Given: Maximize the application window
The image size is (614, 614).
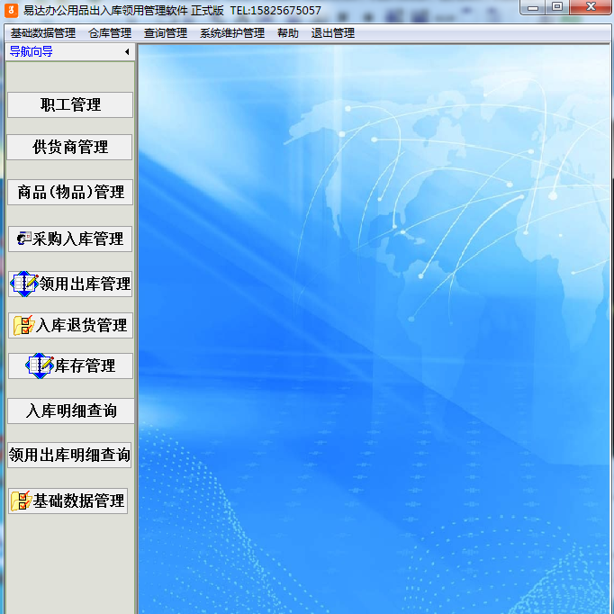Looking at the screenshot, I should coord(557,7).
